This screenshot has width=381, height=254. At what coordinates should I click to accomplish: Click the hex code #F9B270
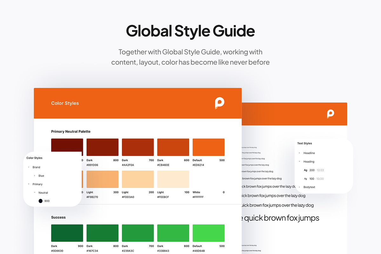point(92,197)
